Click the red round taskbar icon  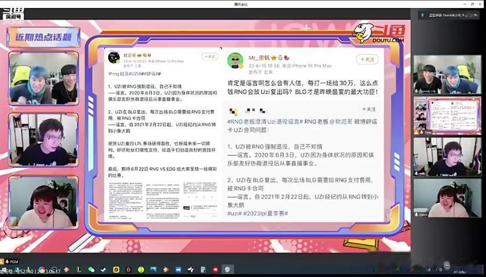tap(215, 269)
